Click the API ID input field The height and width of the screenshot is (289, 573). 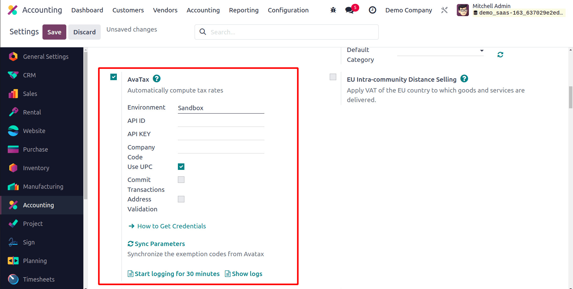tap(221, 121)
